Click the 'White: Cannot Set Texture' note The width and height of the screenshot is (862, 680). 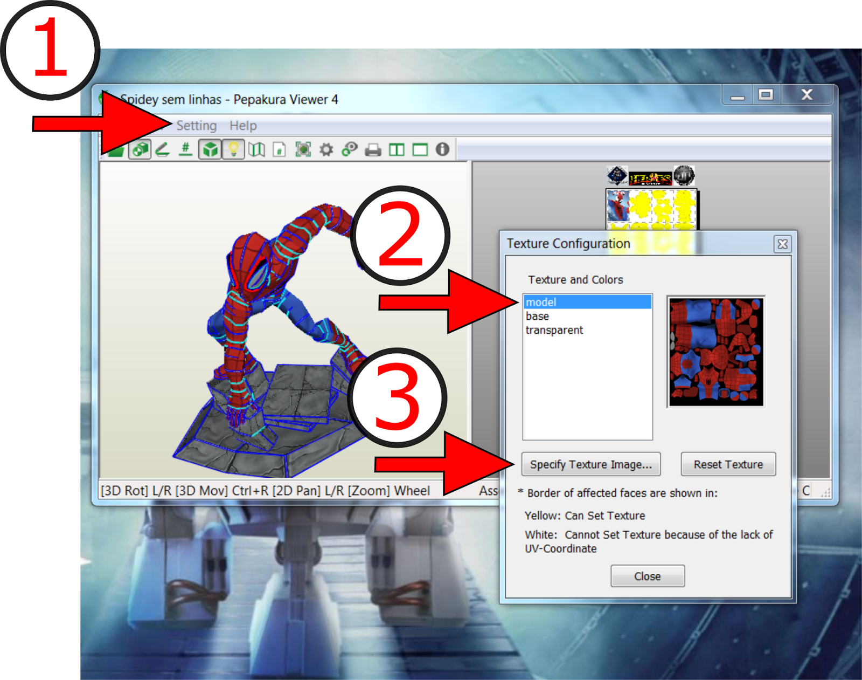tap(649, 541)
